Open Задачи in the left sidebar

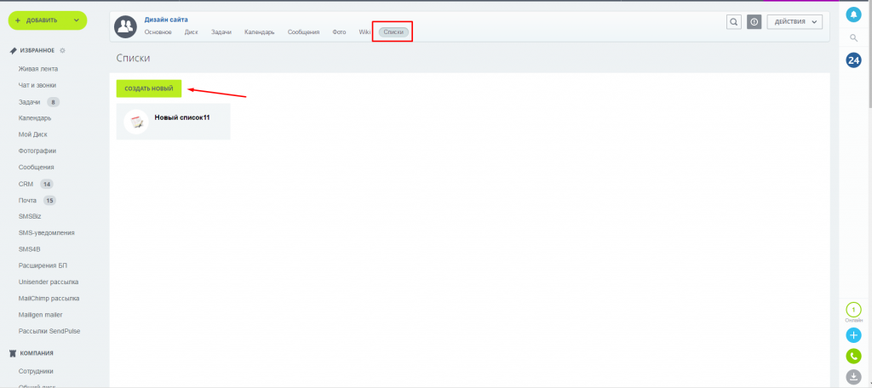[30, 102]
